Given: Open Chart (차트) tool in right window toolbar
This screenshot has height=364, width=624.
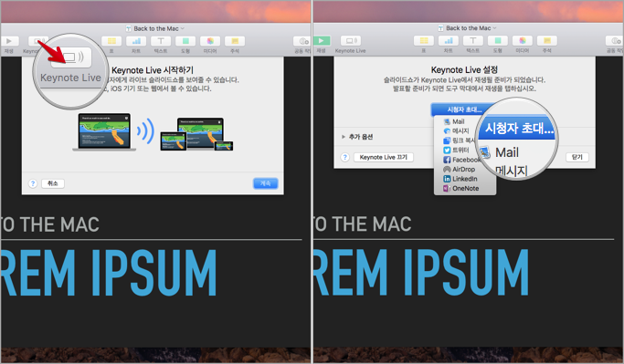Looking at the screenshot, I should tap(449, 40).
